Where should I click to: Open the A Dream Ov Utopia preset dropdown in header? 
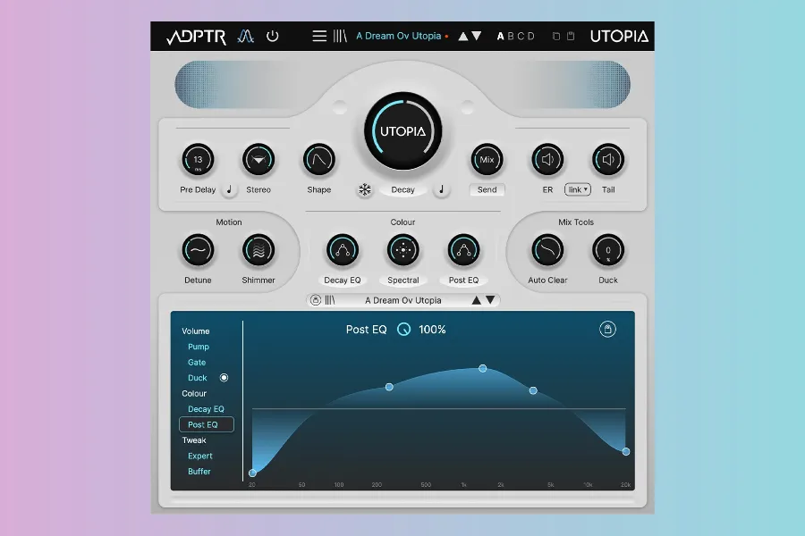pyautogui.click(x=399, y=37)
